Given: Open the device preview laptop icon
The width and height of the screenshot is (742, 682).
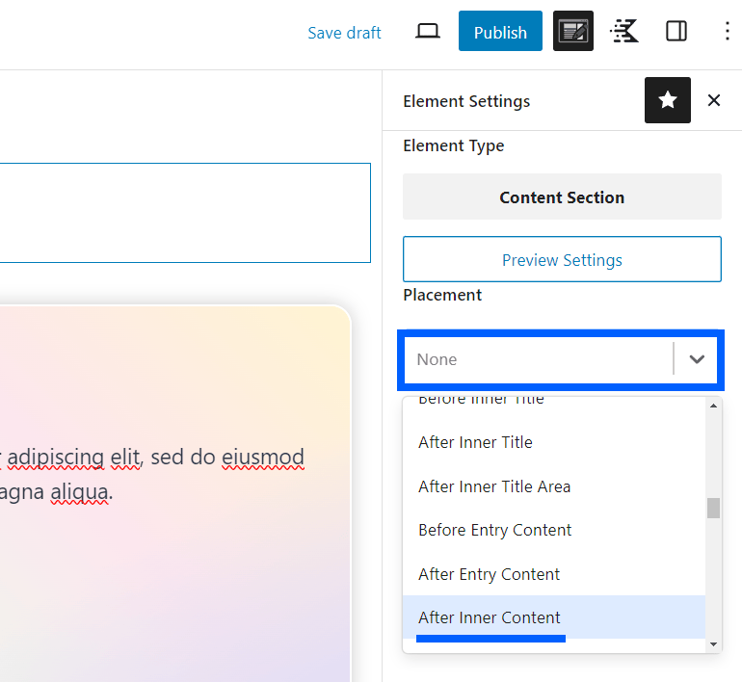Looking at the screenshot, I should [x=427, y=32].
